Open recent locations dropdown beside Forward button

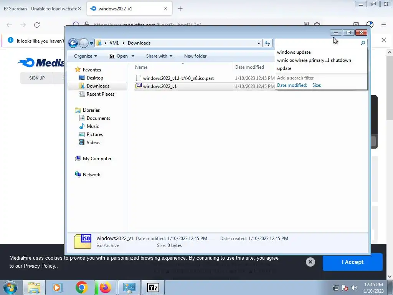tap(91, 43)
